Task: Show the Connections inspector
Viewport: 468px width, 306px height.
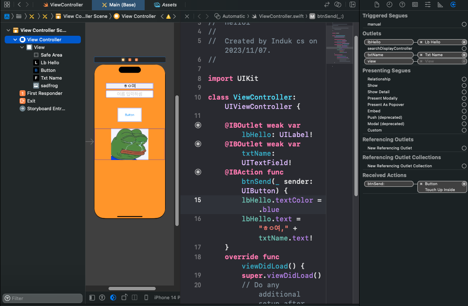Action: pos(453,5)
